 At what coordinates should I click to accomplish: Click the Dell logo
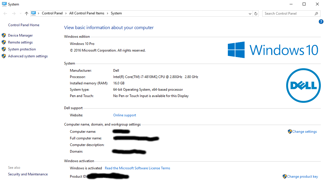point(303,86)
